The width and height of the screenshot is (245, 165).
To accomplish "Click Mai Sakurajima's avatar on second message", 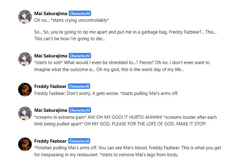I will tap(25, 59).
